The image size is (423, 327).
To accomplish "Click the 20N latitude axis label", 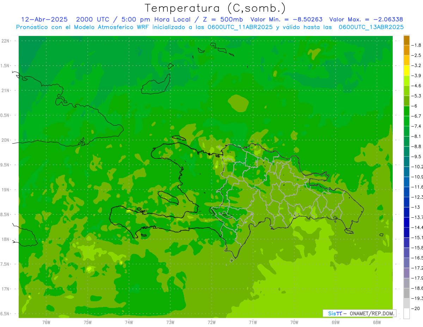I will (6, 140).
